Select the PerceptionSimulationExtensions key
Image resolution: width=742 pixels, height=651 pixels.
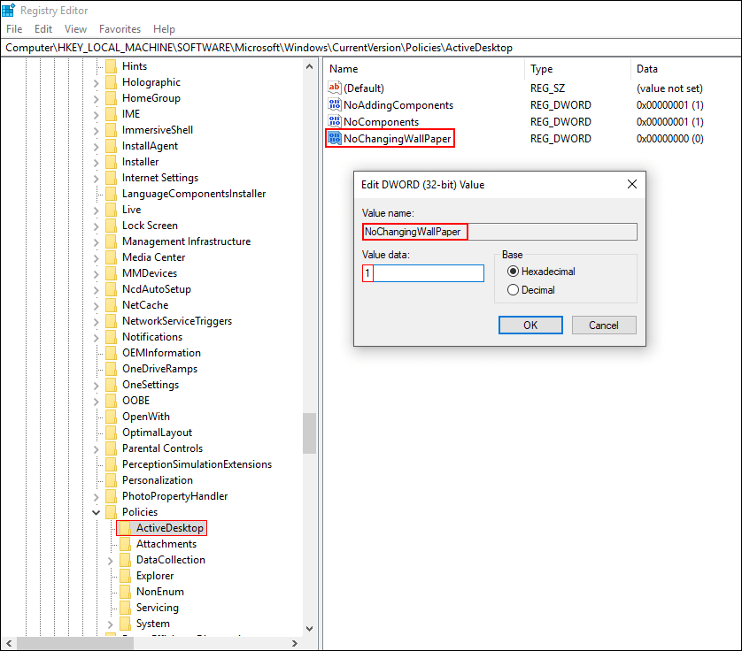coord(197,464)
